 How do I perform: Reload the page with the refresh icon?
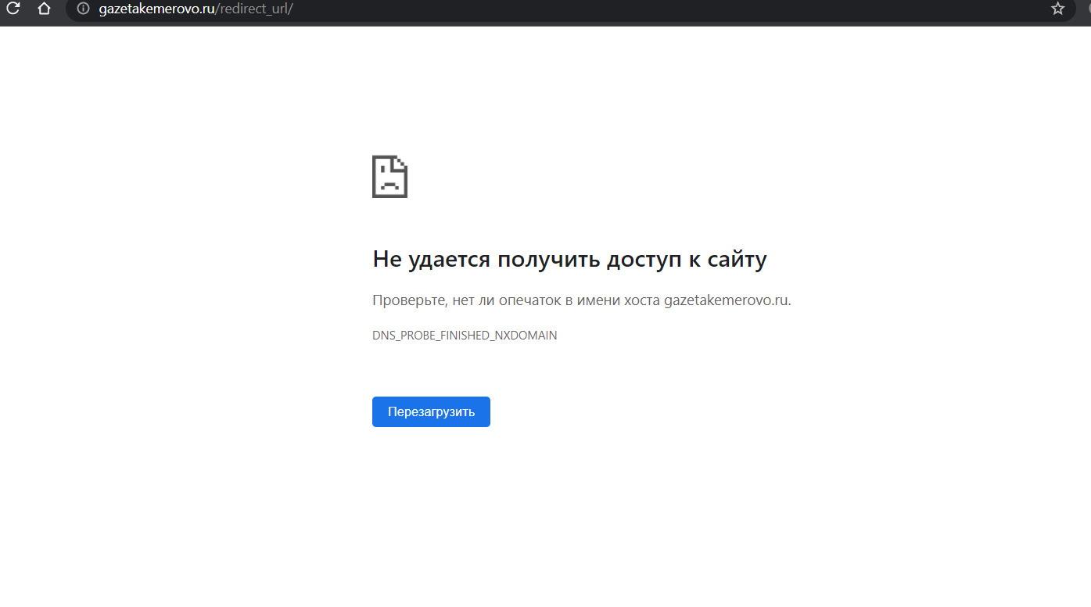point(13,9)
